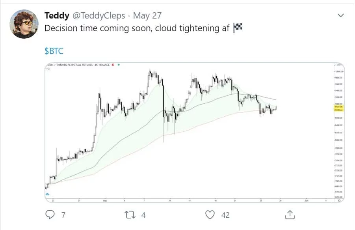The height and width of the screenshot is (230, 355).
Task: Open the @TeddyCleps handle link
Action: (x=99, y=16)
